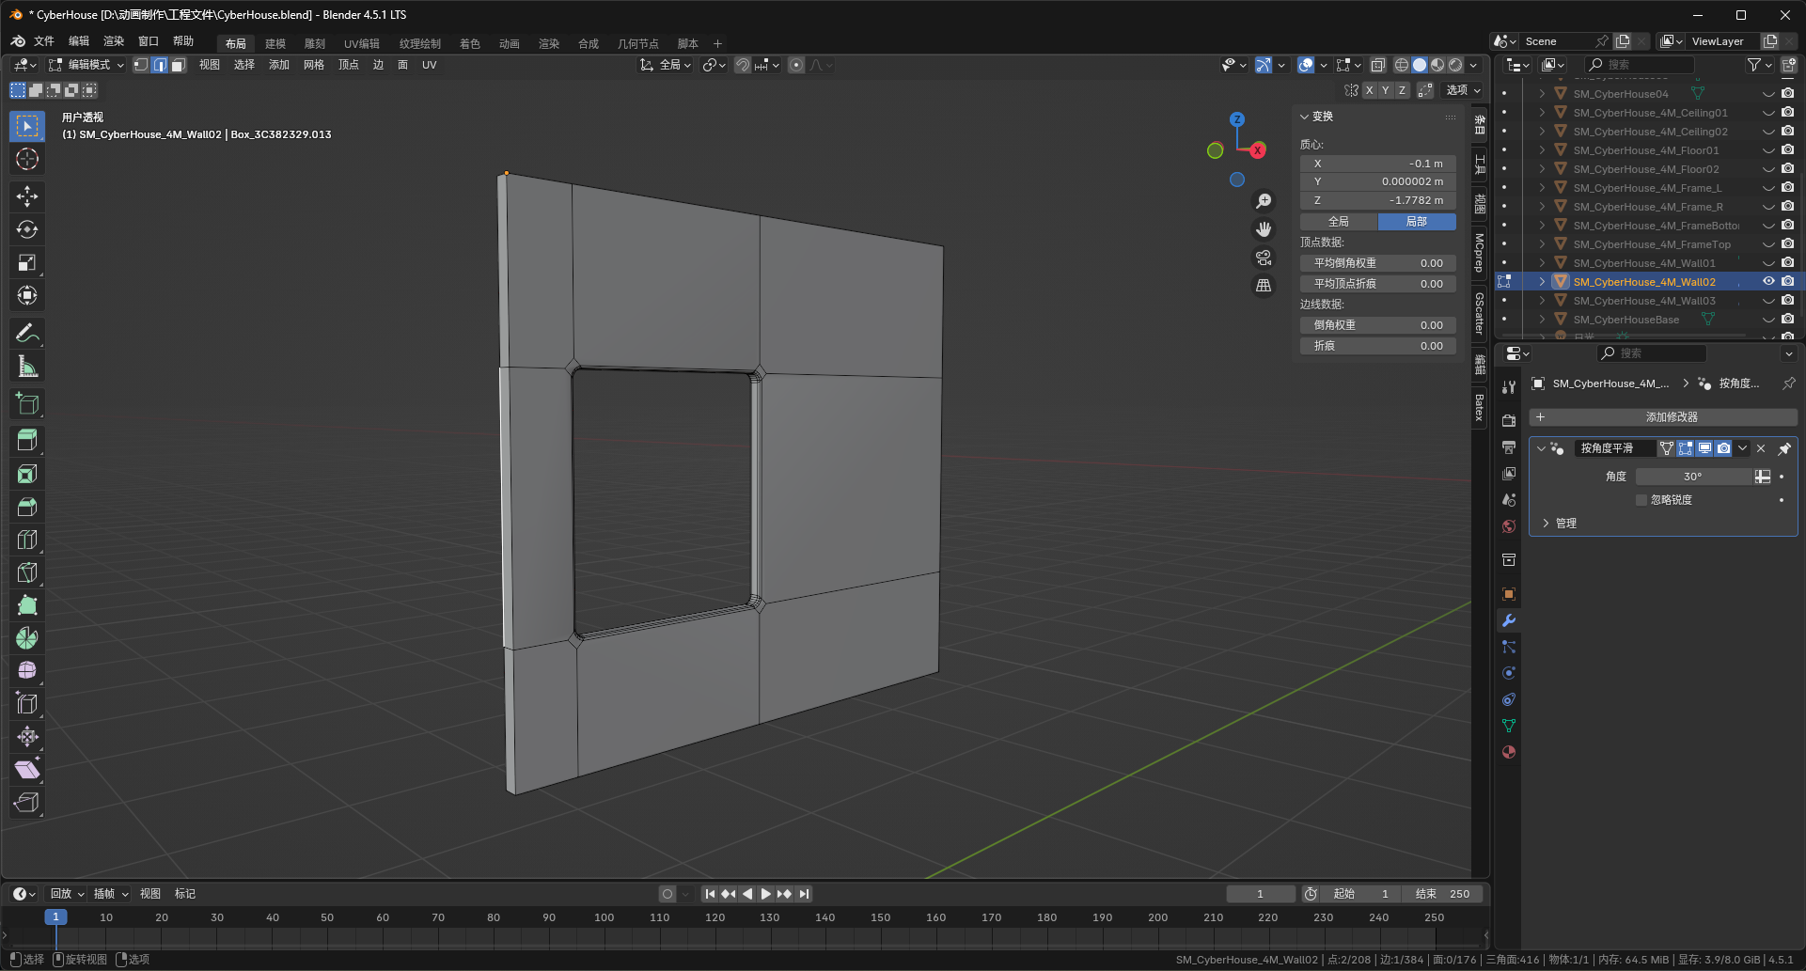The image size is (1806, 971).
Task: Toggle X-ray display
Action: point(1377,65)
